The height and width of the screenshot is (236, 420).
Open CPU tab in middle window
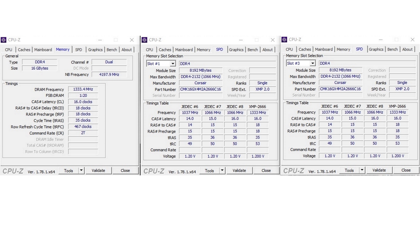(x=150, y=50)
